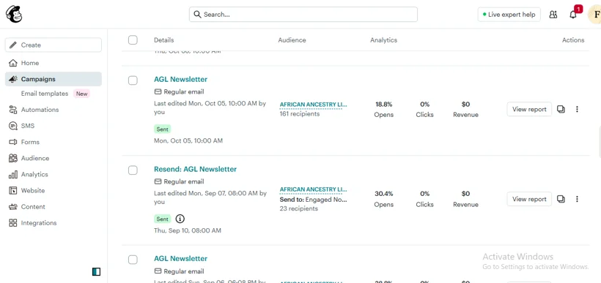Click 'Mon, Oct 05, 10:00 AM' sent date
Viewport: 601px width, 283px height.
click(188, 140)
